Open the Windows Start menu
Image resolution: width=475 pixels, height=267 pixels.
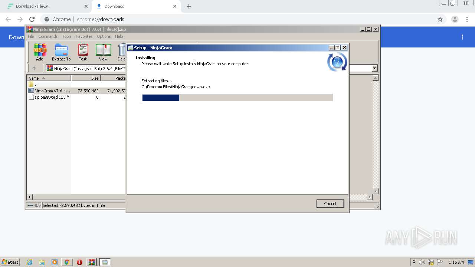coord(10,262)
